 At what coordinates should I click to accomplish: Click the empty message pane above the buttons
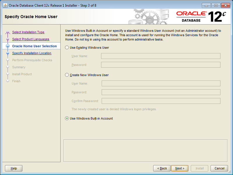coord(145,150)
